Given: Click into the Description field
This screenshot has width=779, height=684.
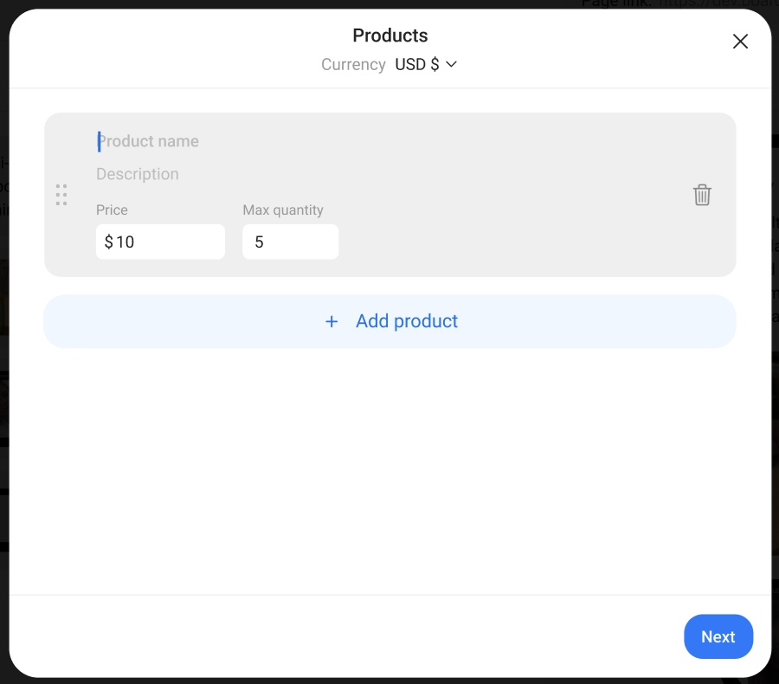Looking at the screenshot, I should point(388,174).
